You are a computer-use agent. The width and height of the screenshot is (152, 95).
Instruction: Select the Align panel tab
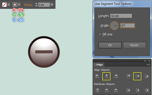coord(99,65)
